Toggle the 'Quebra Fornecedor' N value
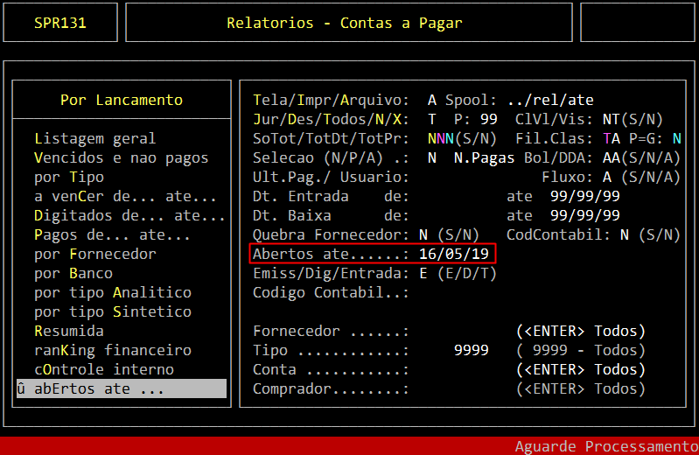Image resolution: width=699 pixels, height=455 pixels. pyautogui.click(x=423, y=234)
